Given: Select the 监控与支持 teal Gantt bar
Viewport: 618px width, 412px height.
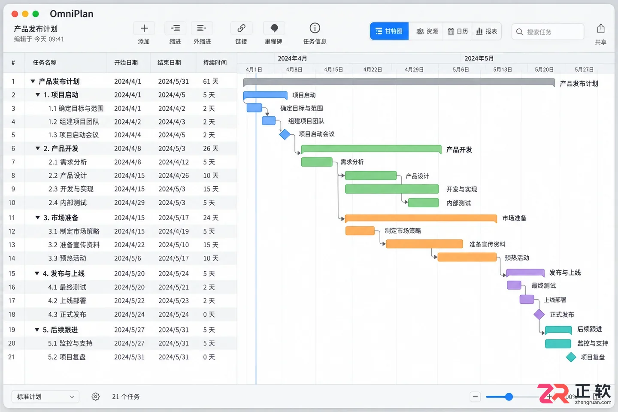Looking at the screenshot, I should pos(558,343).
